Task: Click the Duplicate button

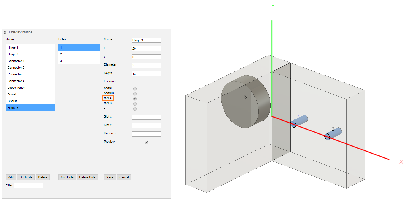Action: 26,177
